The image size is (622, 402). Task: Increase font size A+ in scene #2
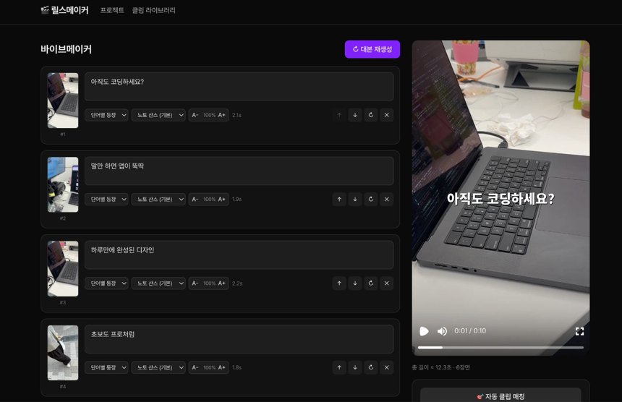222,199
